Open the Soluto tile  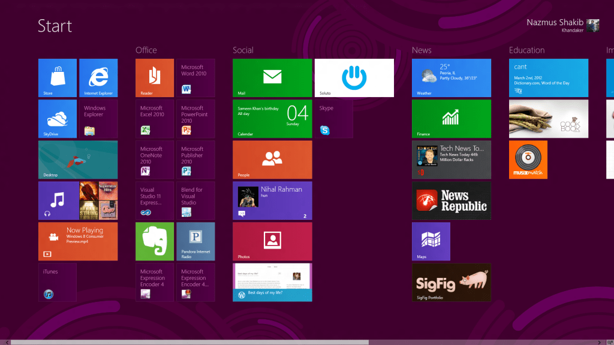(x=354, y=78)
